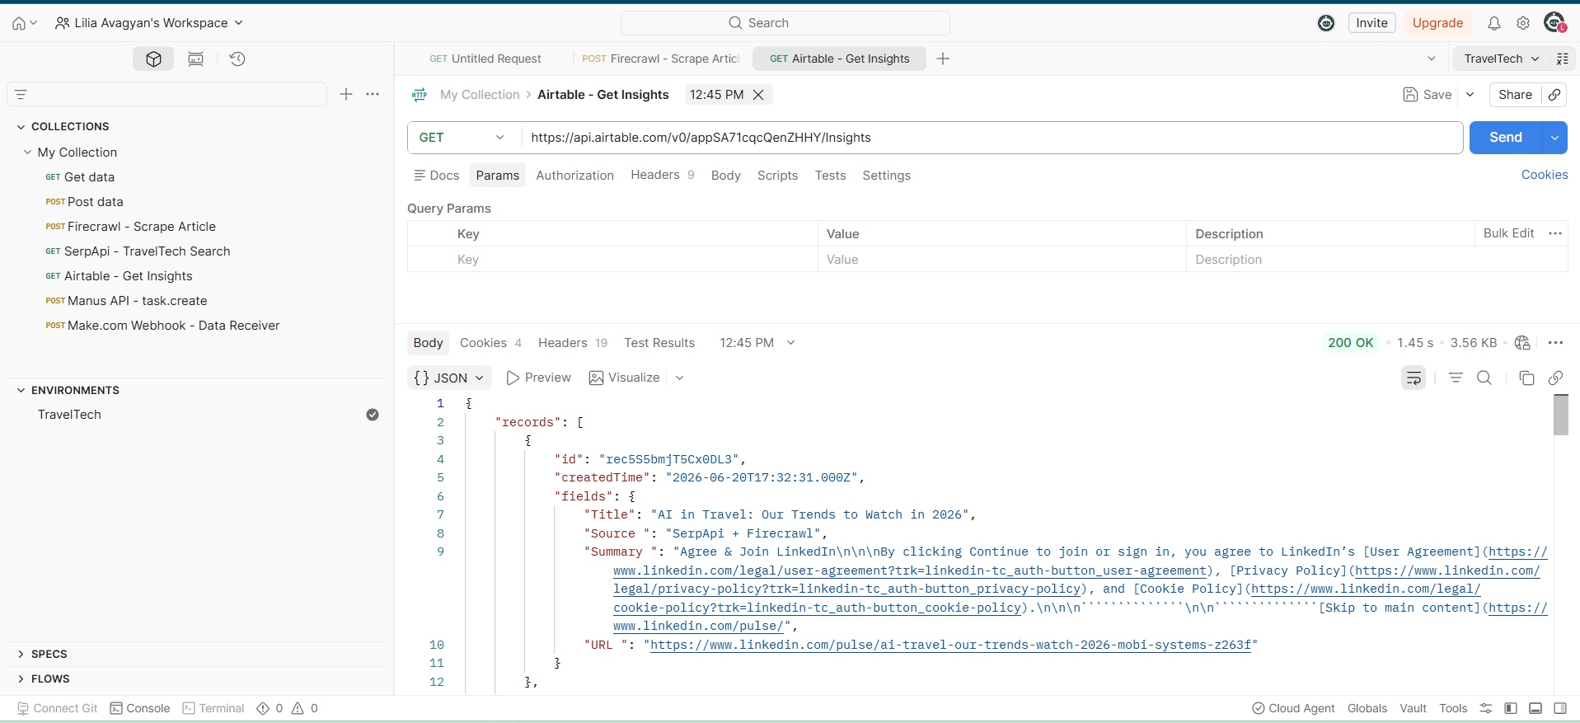This screenshot has width=1580, height=723.
Task: Search within response body
Action: coord(1484,378)
